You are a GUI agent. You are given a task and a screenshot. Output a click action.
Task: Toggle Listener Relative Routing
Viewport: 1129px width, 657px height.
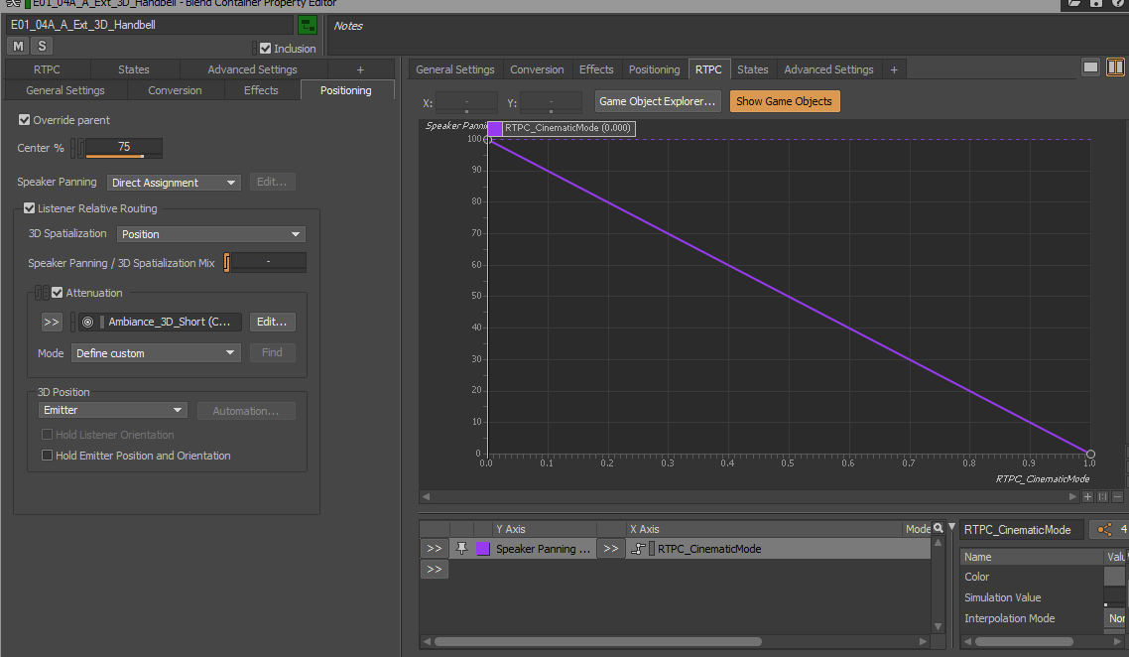30,208
